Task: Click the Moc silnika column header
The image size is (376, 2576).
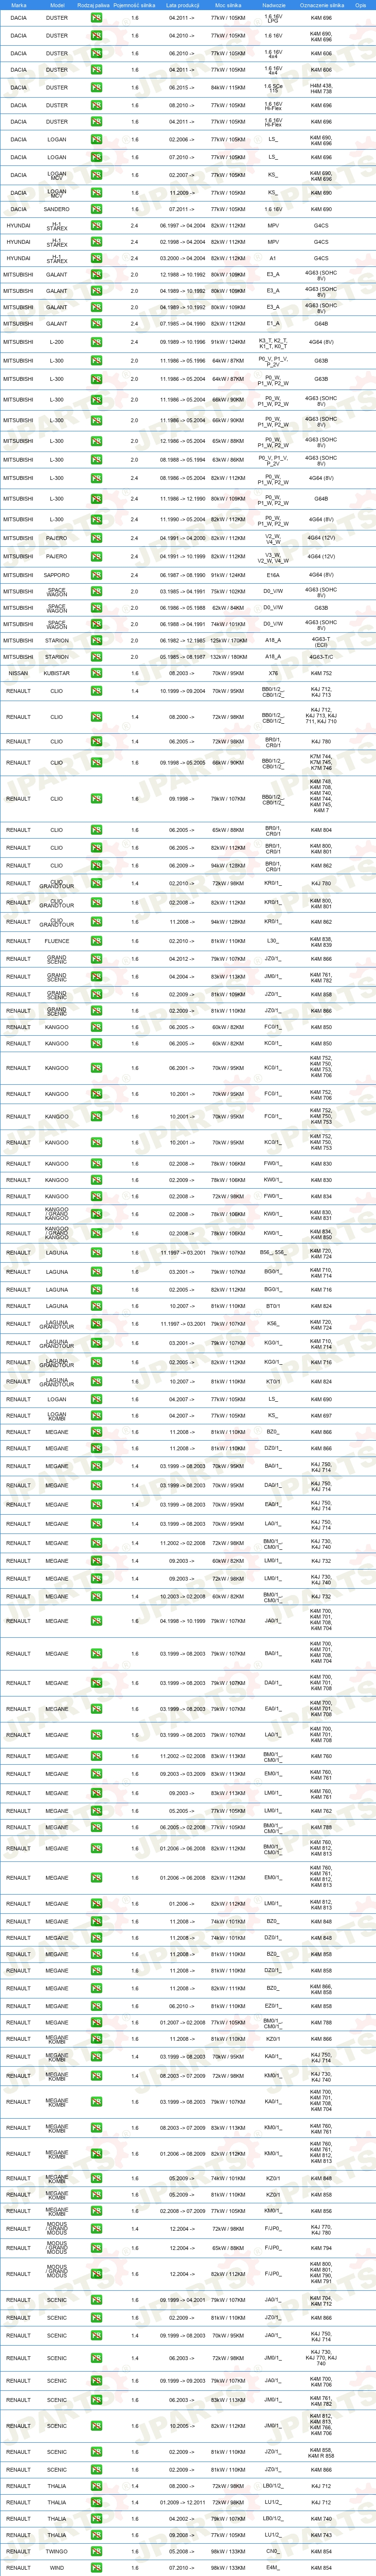Action: point(227,5)
